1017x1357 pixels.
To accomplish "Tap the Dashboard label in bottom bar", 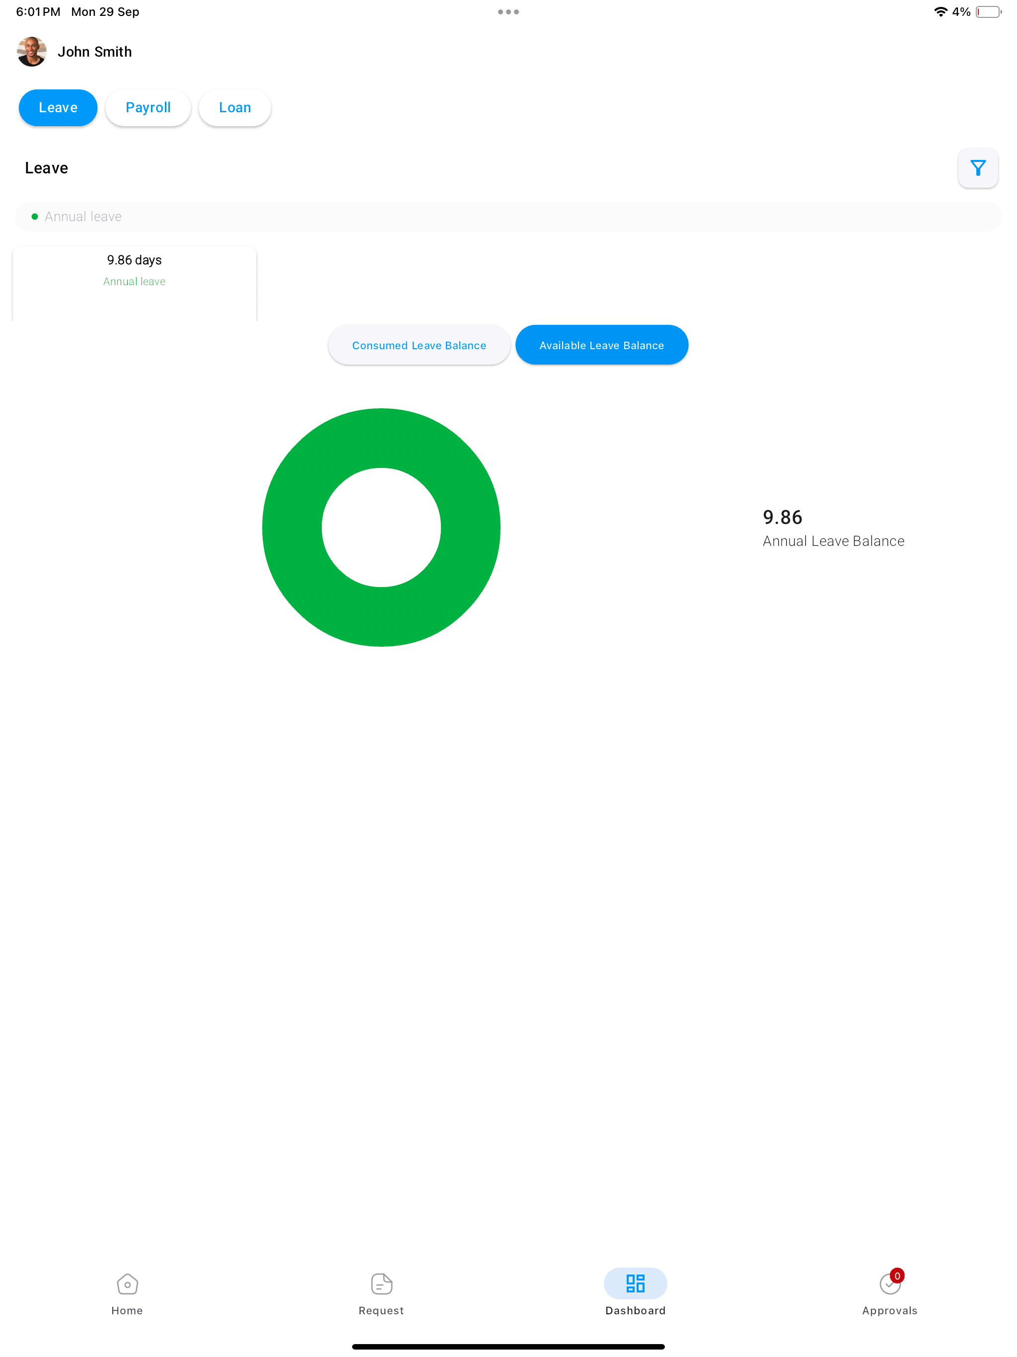I will point(636,1310).
